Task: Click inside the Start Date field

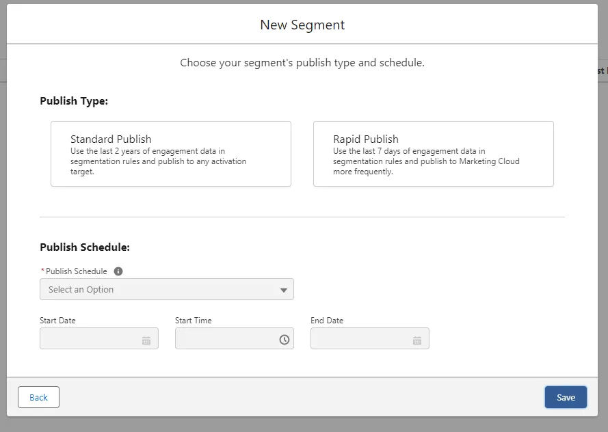Action: [89, 339]
